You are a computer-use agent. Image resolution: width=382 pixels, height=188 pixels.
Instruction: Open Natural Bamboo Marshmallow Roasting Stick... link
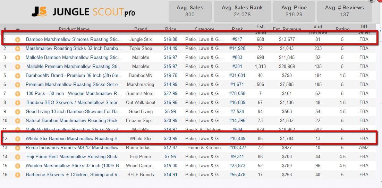[x=74, y=121]
